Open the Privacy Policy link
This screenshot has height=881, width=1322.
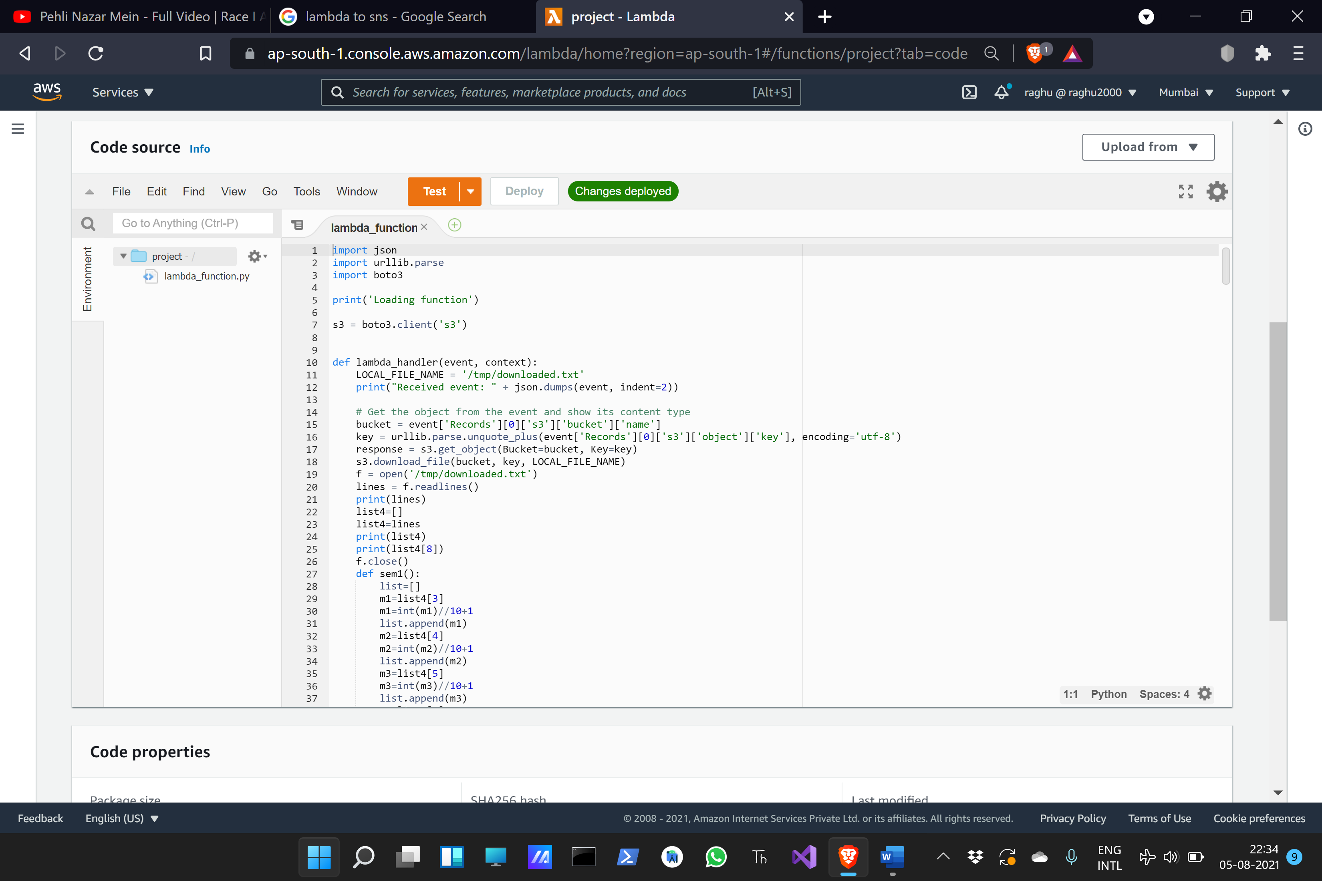point(1072,818)
